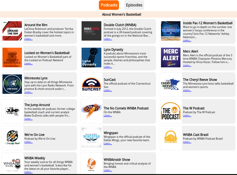Select The Jump Around title

pyautogui.click(x=37, y=105)
